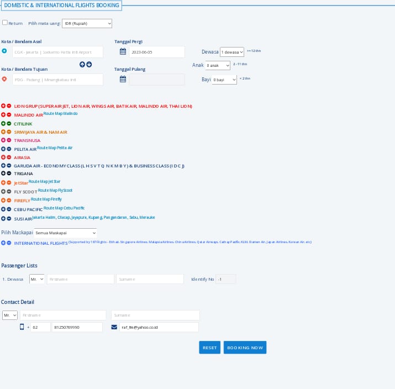Click the plus icon beside LION GRUP
The image size is (395, 389).
3,106
